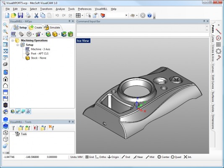Open the Analyze menu

[x=60, y=9]
